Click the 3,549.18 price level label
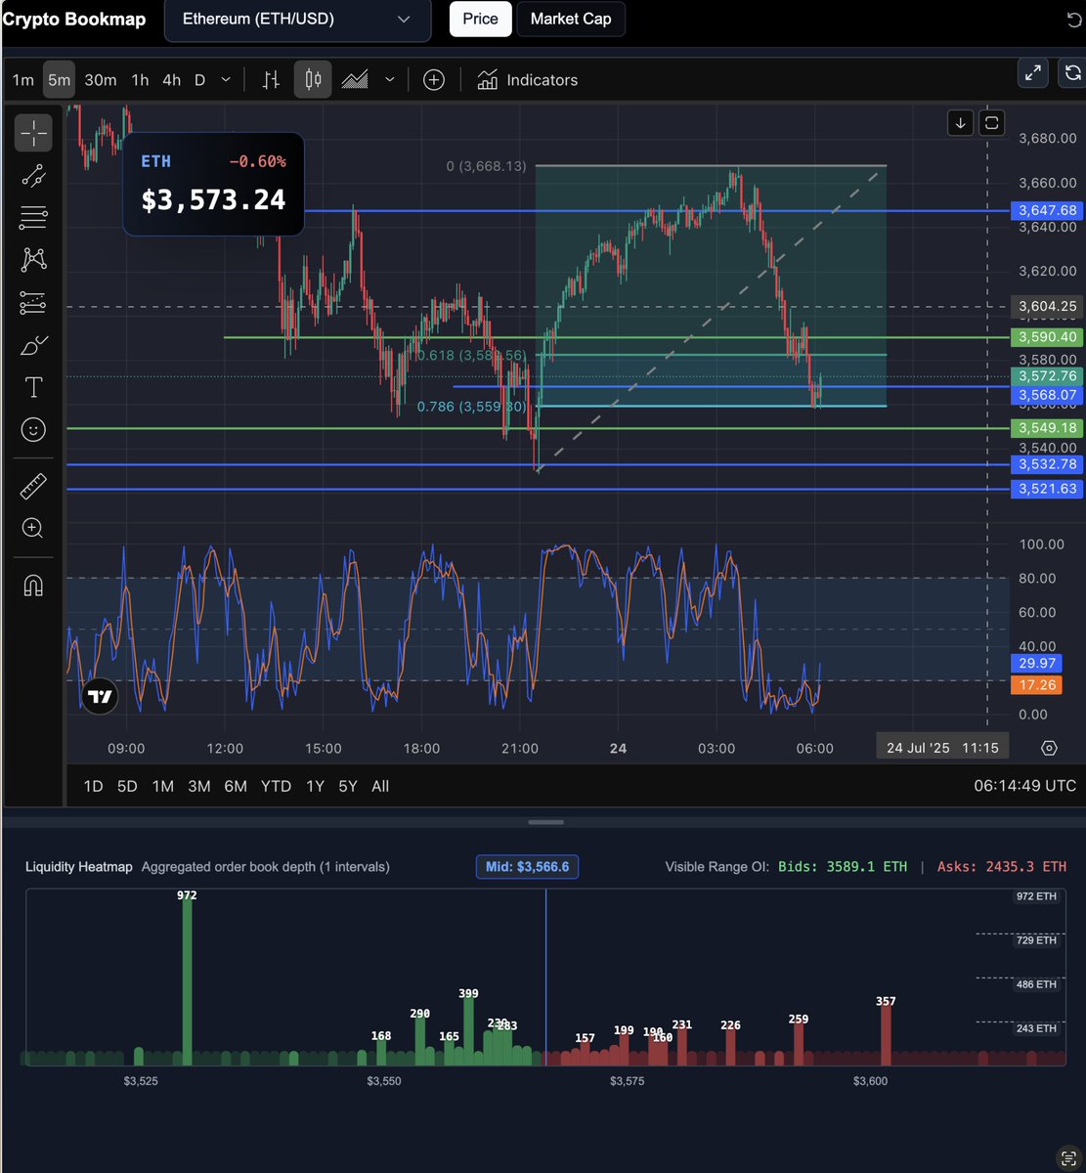 point(1047,428)
